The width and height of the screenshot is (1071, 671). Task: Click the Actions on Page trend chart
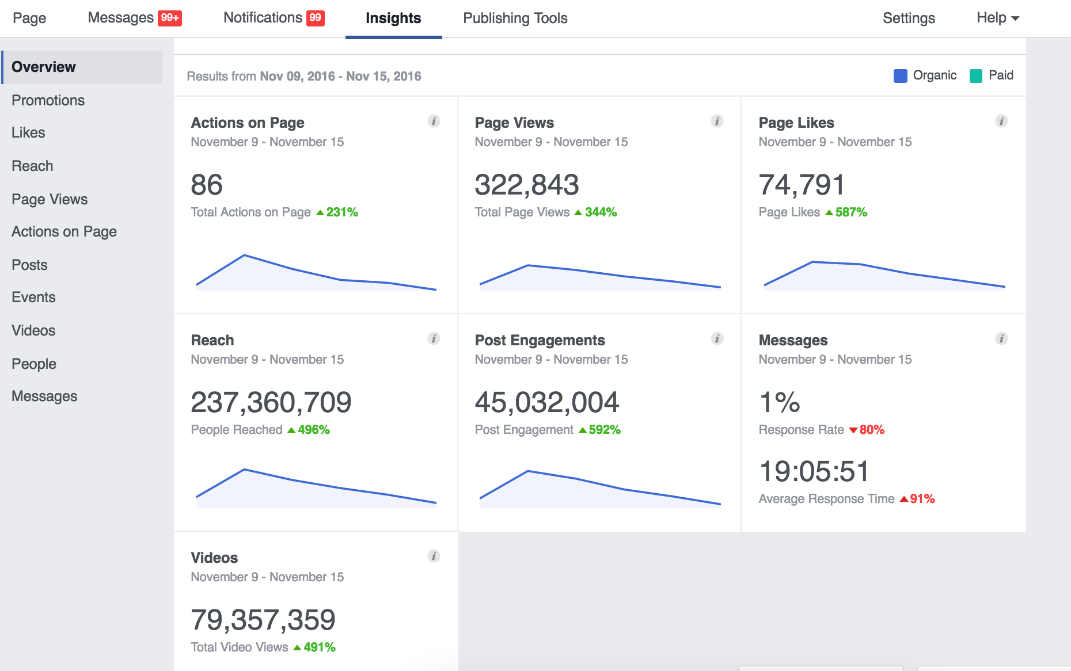(316, 273)
